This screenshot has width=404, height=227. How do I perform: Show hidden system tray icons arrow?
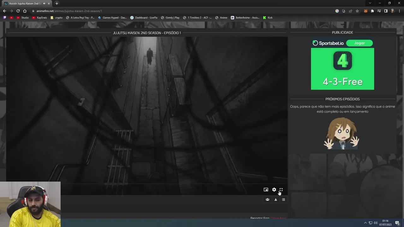click(x=365, y=223)
